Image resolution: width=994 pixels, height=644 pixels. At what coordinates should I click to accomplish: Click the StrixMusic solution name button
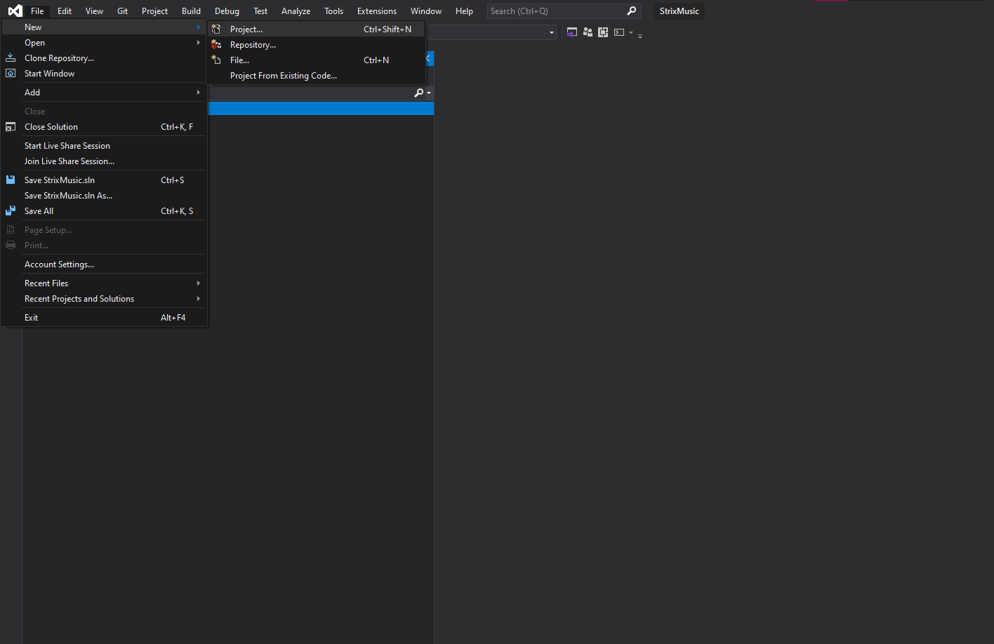[679, 11]
